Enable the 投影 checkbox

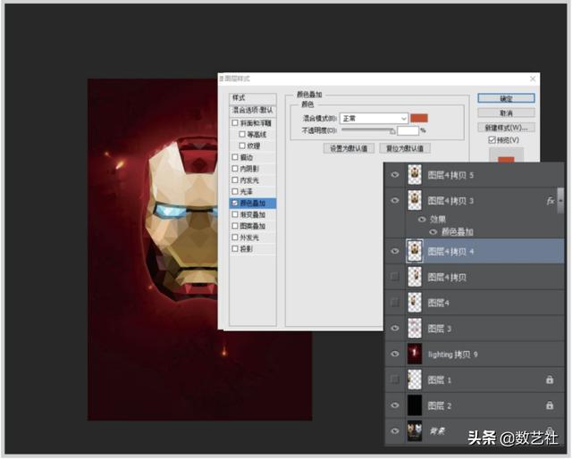(x=235, y=248)
